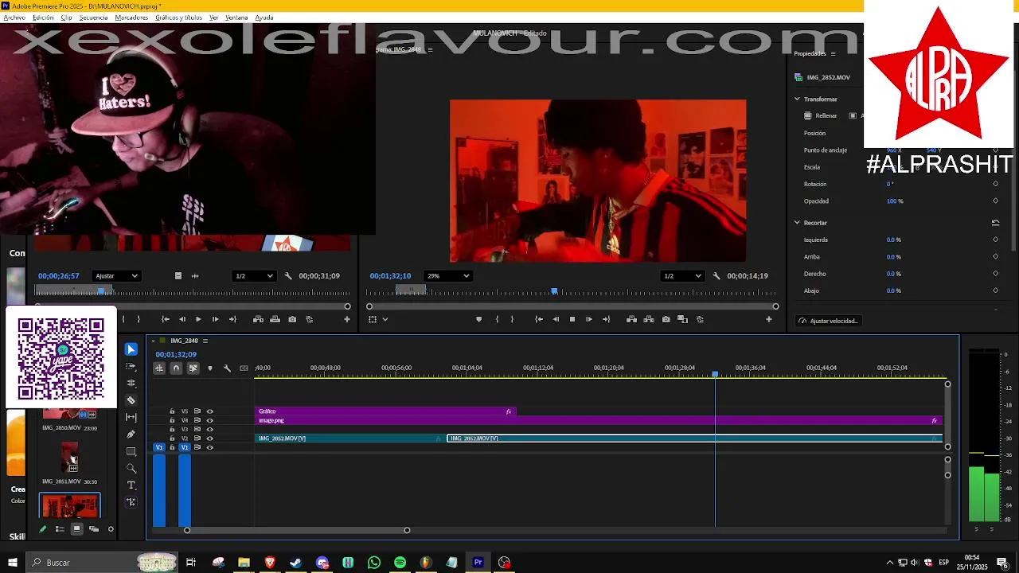Add marker in Program Monitor
Image resolution: width=1019 pixels, height=573 pixels.
(x=478, y=319)
